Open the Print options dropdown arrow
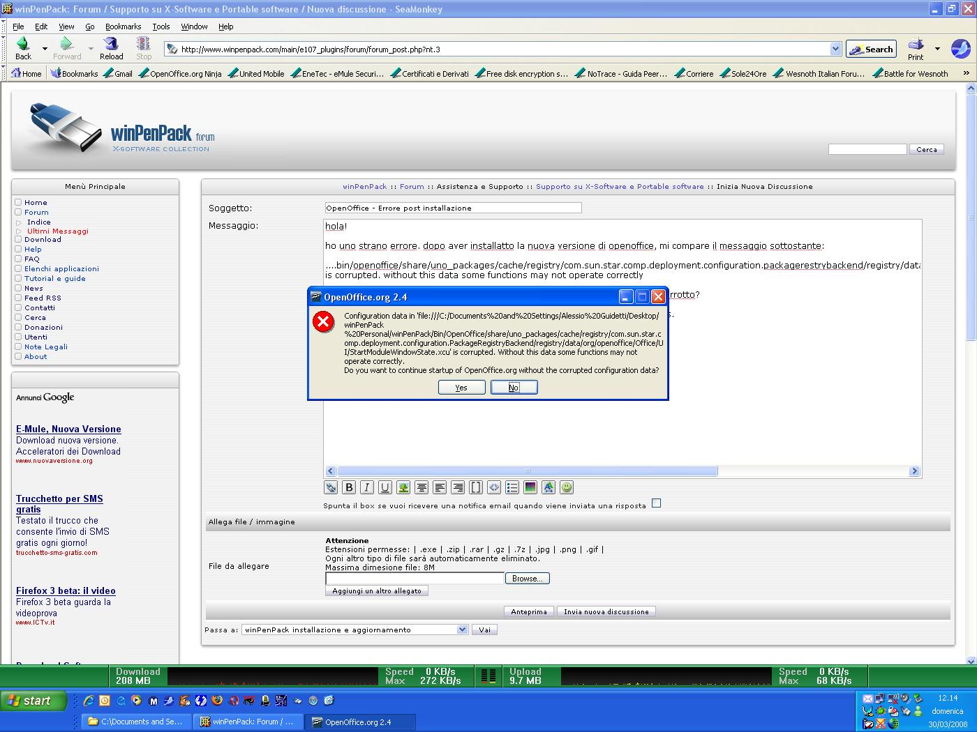 click(937, 49)
